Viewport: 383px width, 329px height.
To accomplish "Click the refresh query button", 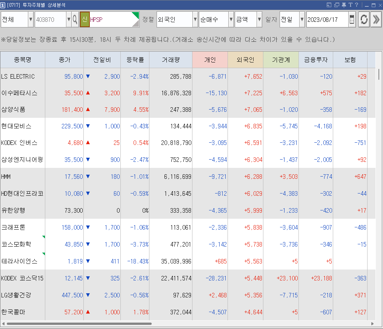I will [364, 19].
